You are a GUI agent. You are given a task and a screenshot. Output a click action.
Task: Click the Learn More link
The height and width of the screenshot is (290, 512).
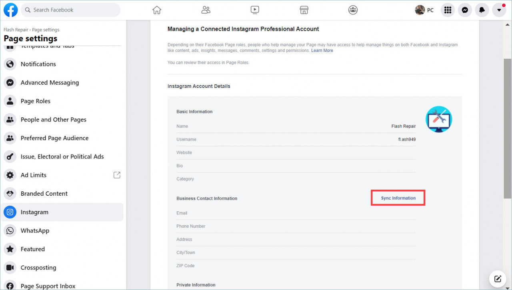click(322, 51)
